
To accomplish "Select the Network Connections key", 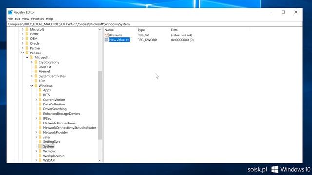I will pos(59,123).
